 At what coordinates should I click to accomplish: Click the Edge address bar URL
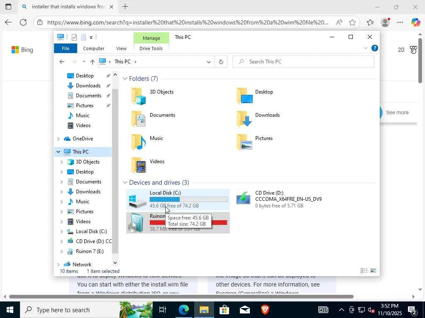click(188, 22)
